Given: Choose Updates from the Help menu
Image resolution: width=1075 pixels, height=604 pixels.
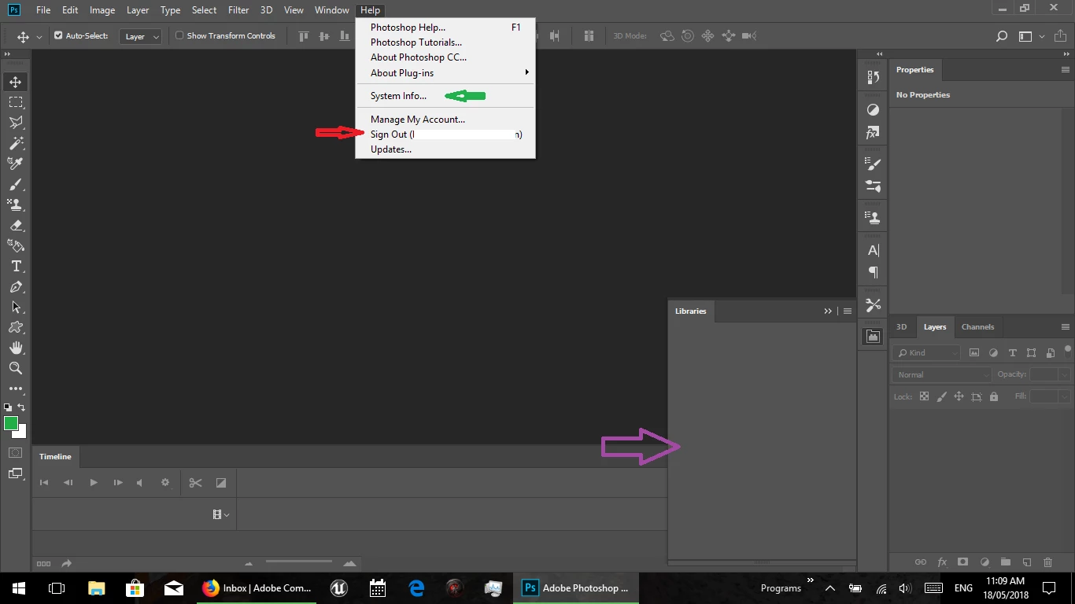Looking at the screenshot, I should (x=445, y=149).
